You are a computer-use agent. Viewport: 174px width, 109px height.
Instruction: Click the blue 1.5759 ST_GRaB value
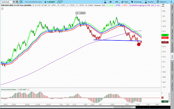pyautogui.click(x=117, y=5)
